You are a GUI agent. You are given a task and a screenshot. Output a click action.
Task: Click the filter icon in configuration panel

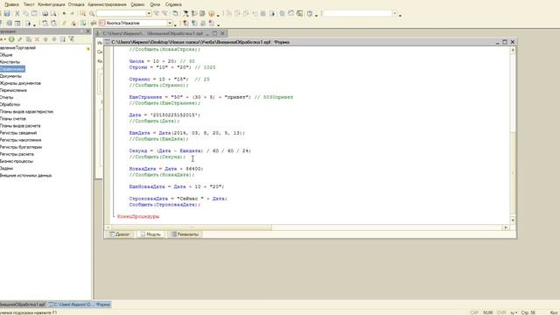(x=72, y=39)
